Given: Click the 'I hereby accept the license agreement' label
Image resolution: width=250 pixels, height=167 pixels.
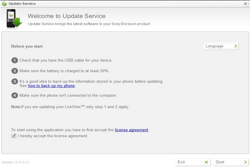Looking at the screenshot, I should (52, 136).
